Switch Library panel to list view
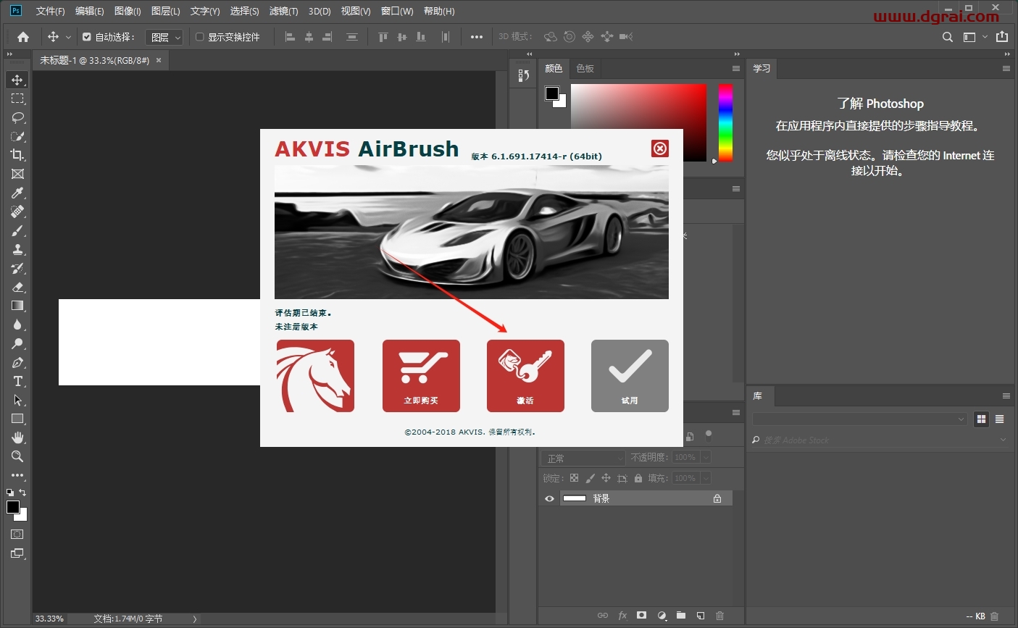The height and width of the screenshot is (628, 1018). coord(1000,419)
